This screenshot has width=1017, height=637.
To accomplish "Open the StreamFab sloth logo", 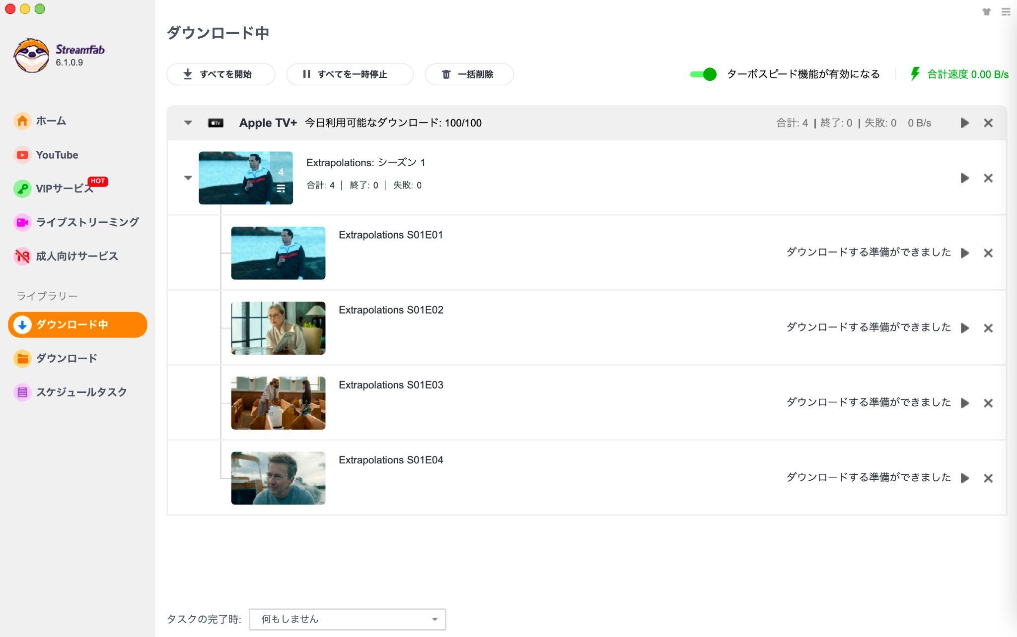I will click(31, 56).
